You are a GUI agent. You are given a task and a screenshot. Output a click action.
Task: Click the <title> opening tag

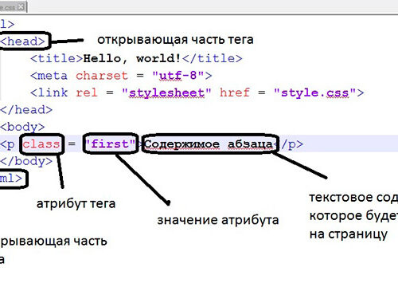pos(57,58)
